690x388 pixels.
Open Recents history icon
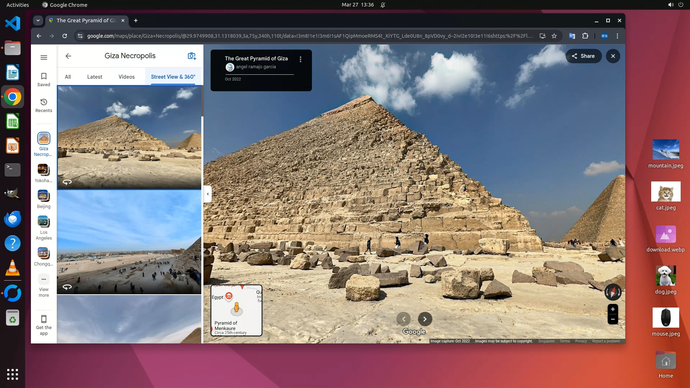pos(43,105)
